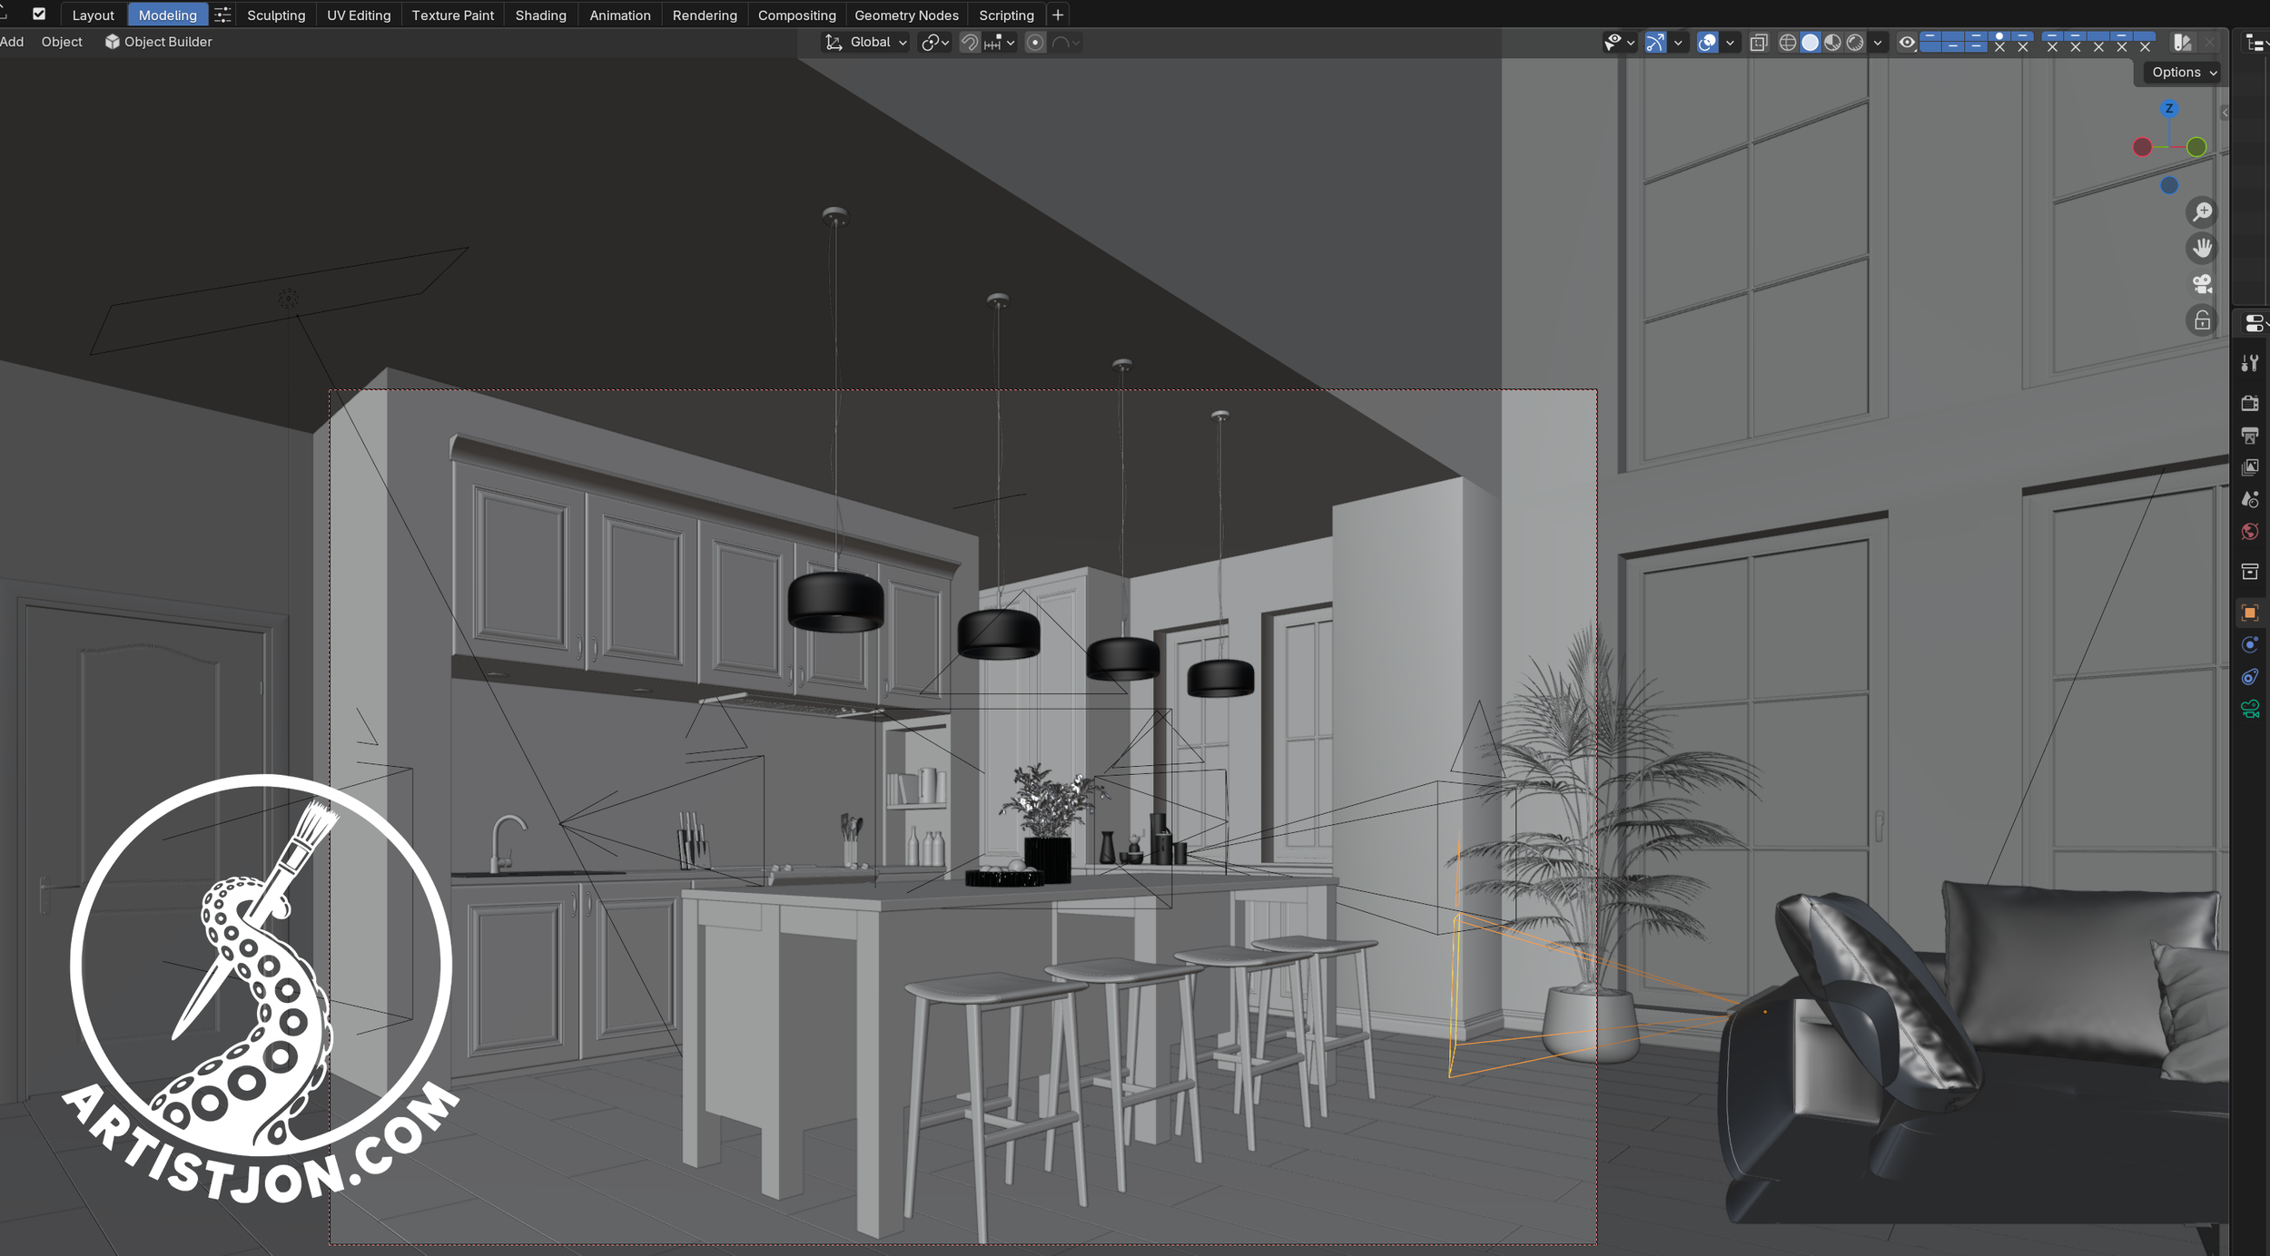Open object types visibility selector

(1619, 43)
